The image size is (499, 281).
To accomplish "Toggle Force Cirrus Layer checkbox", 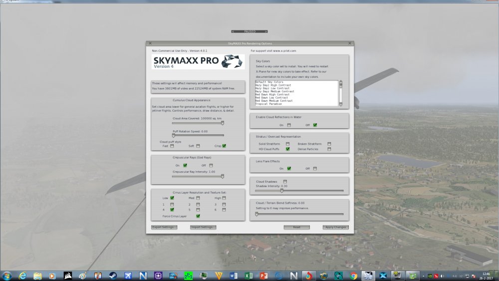I will click(x=198, y=216).
